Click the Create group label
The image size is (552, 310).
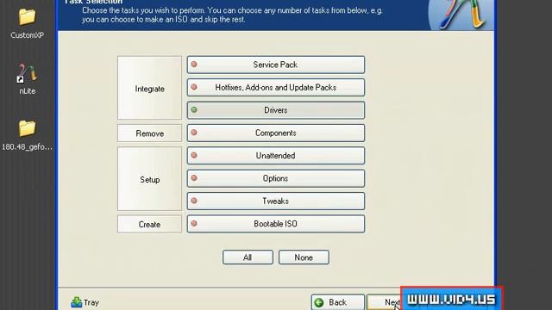coord(149,224)
